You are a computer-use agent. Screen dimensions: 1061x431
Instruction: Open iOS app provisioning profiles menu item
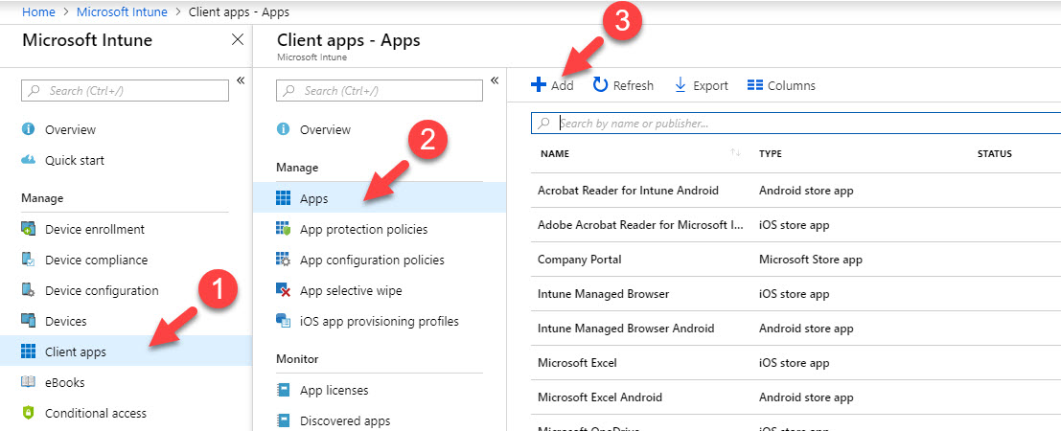point(380,321)
